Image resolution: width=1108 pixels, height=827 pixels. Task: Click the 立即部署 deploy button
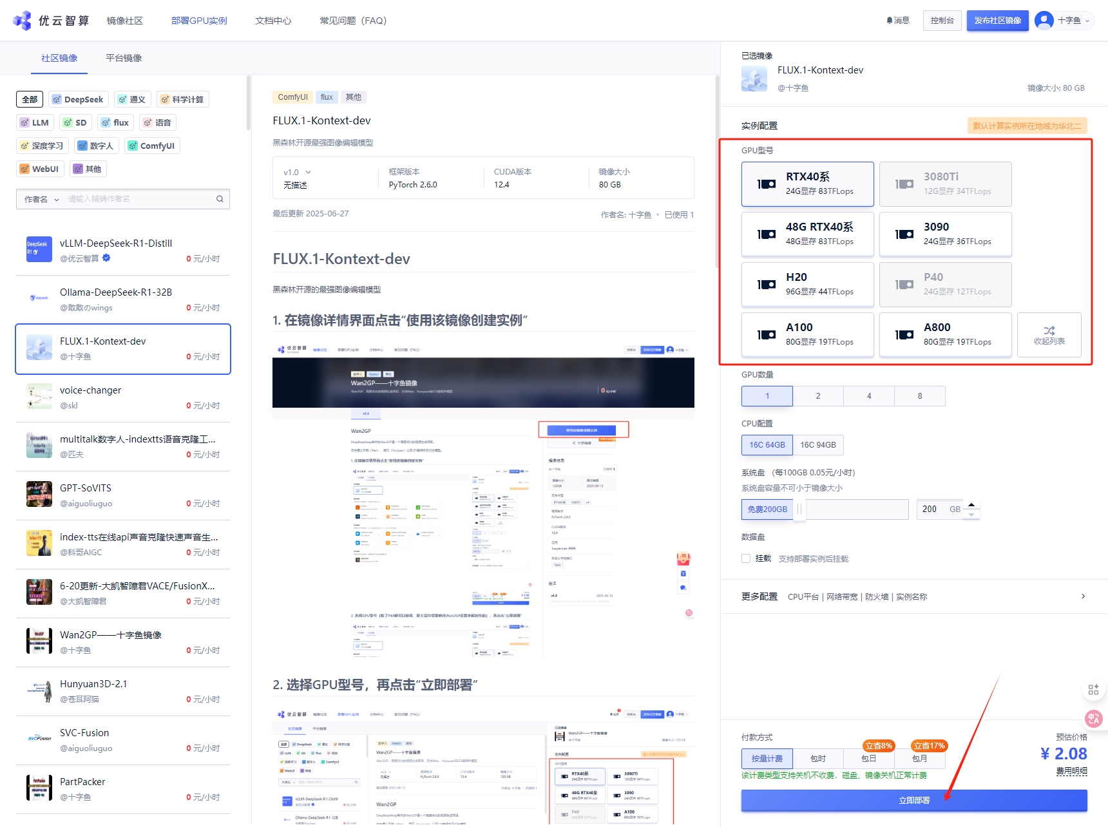coord(914,800)
